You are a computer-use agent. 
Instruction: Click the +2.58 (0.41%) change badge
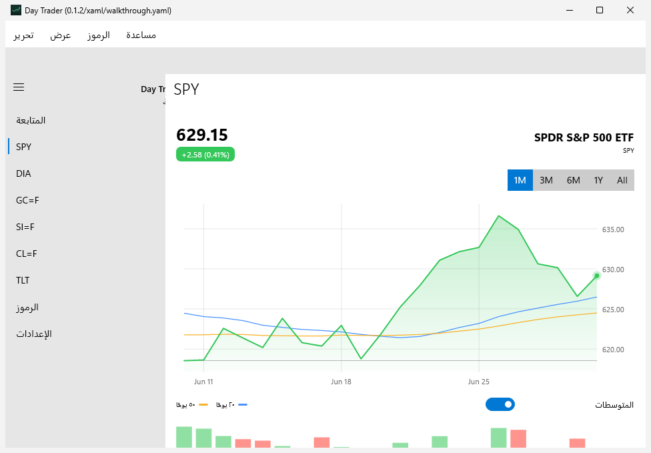(x=205, y=155)
